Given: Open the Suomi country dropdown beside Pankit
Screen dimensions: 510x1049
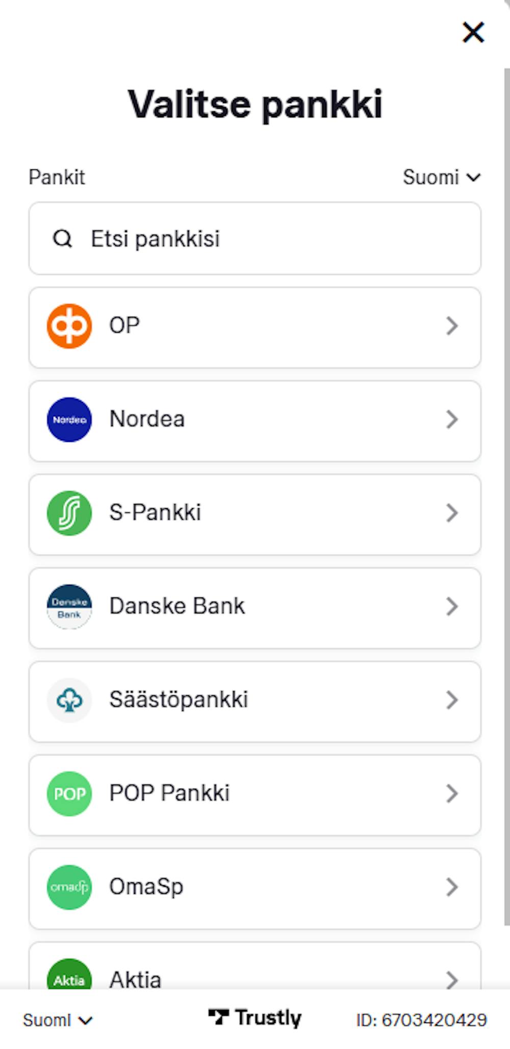Looking at the screenshot, I should click(x=442, y=177).
